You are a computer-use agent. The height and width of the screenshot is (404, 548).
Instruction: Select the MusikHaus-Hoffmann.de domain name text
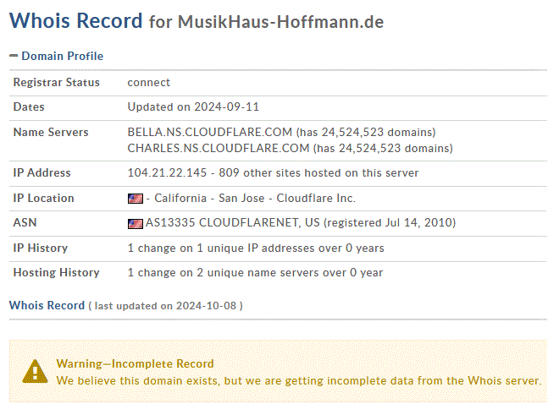(x=280, y=22)
